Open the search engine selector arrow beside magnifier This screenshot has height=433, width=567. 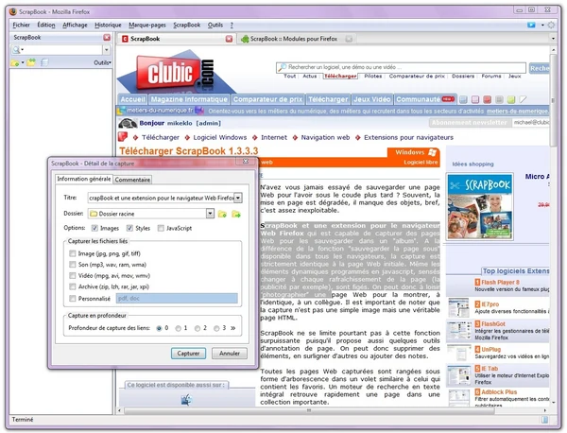point(23,49)
